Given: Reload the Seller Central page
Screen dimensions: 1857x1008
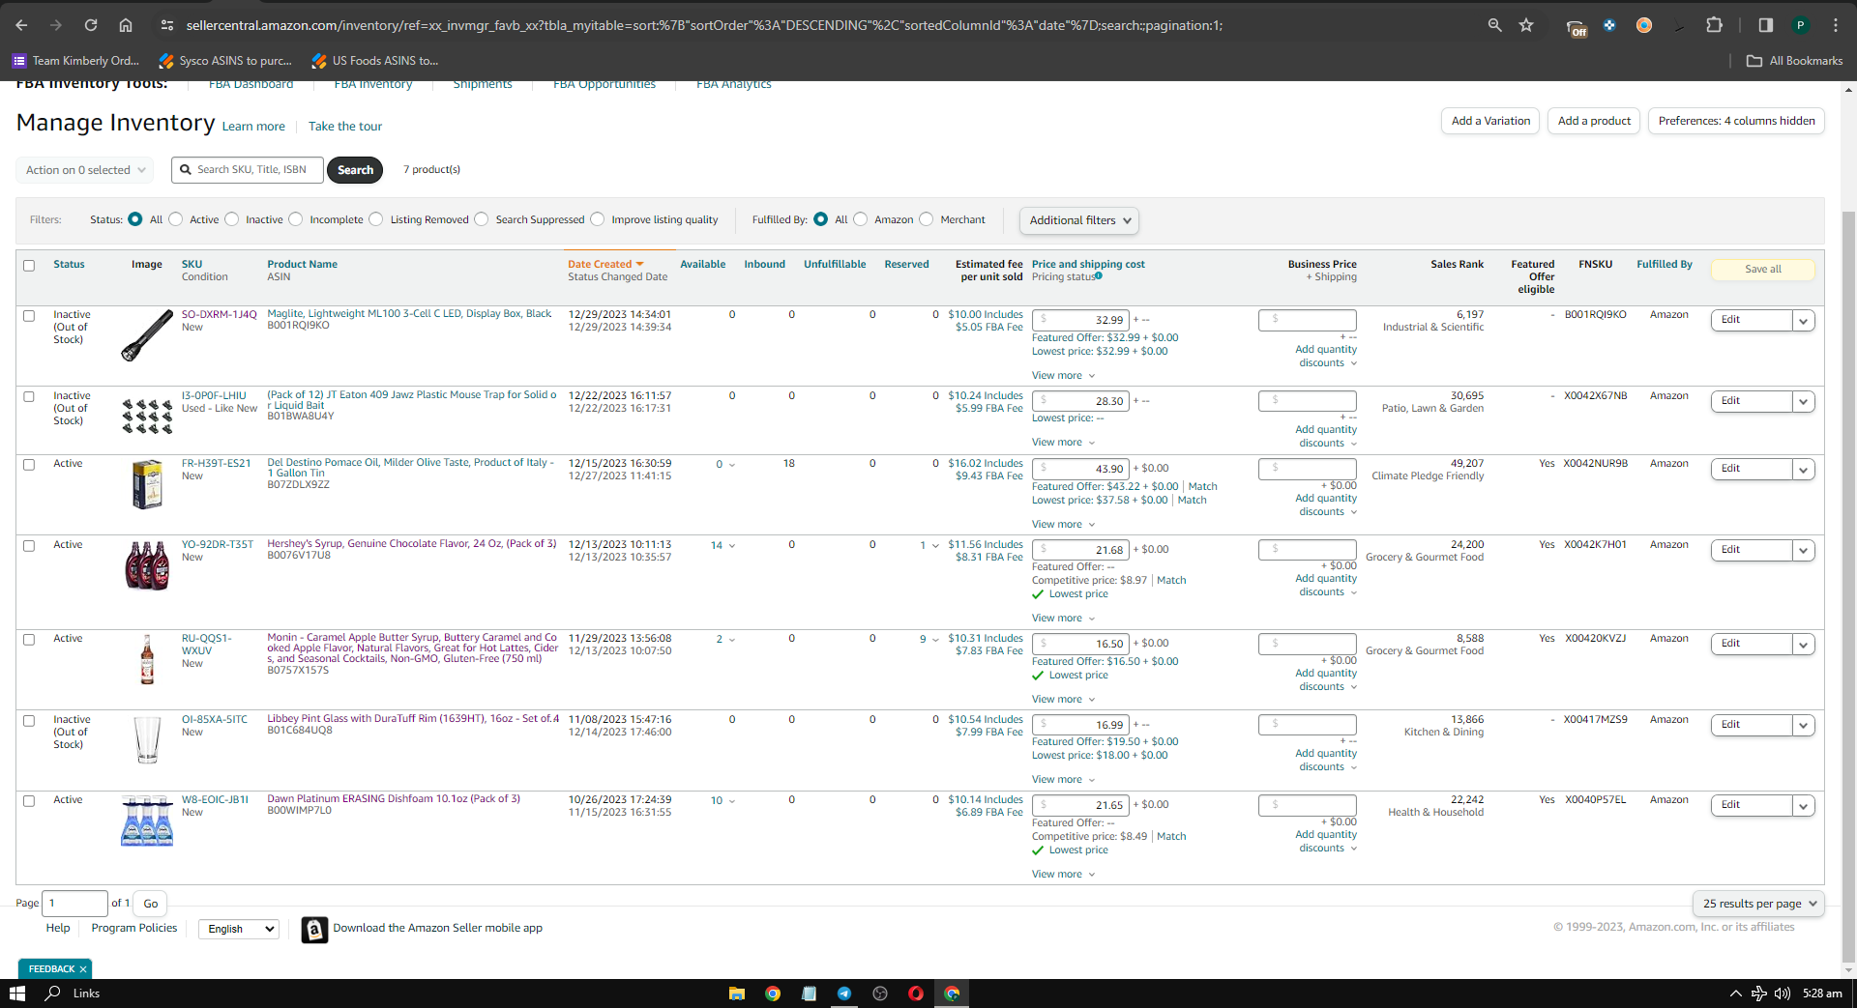Looking at the screenshot, I should point(91,25).
